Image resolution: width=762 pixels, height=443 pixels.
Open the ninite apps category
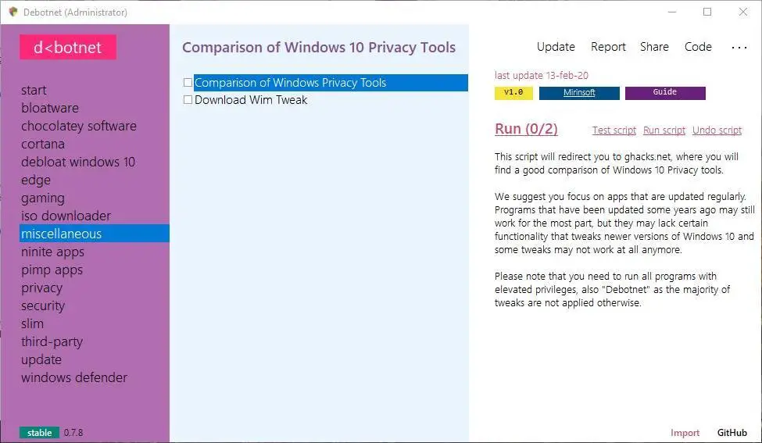pos(52,252)
